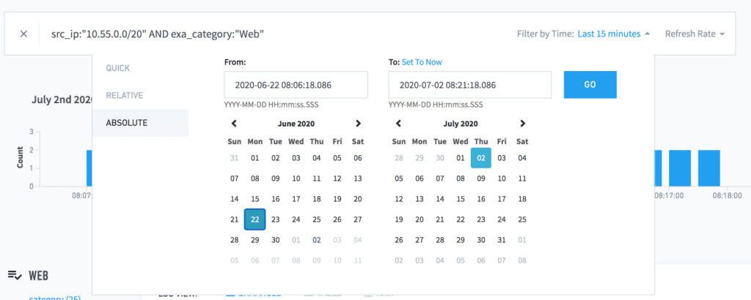Open the Filter by Time dropdown

(x=613, y=34)
